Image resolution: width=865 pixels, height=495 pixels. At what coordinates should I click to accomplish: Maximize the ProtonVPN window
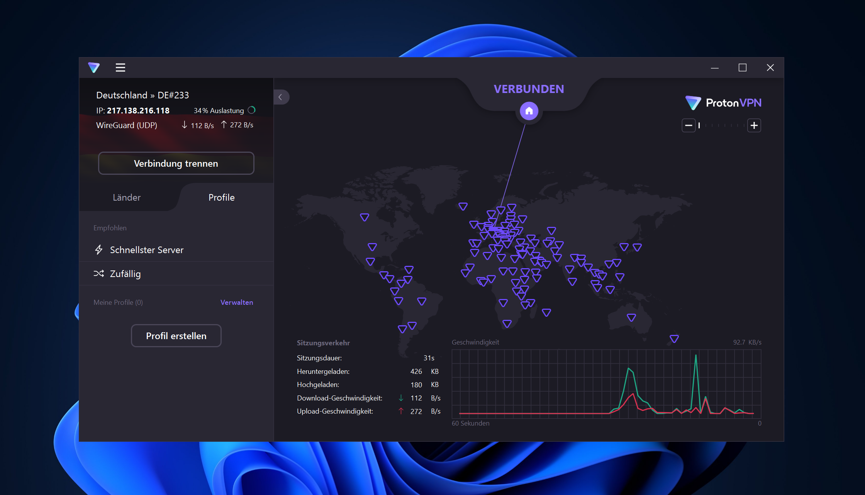[743, 68]
